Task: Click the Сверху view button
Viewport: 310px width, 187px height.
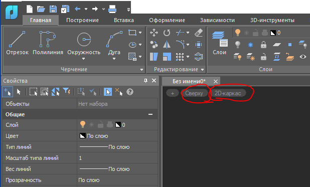Action: [194, 93]
